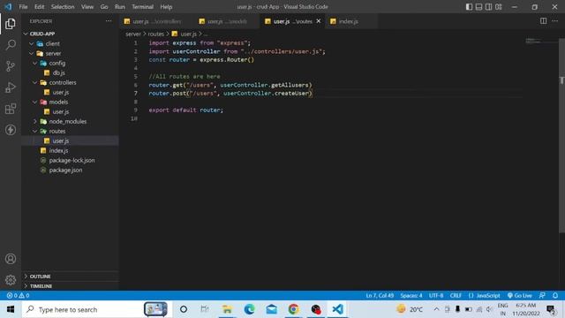Open the Extensions view
Image resolution: width=565 pixels, height=318 pixels.
(11, 109)
